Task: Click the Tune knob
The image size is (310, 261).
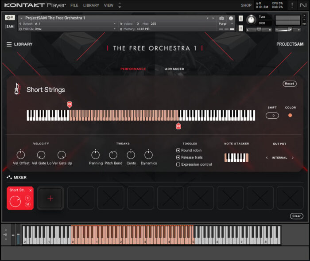Action: click(251, 20)
